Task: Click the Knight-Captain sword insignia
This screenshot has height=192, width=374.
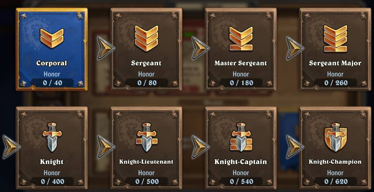Action: point(241,137)
